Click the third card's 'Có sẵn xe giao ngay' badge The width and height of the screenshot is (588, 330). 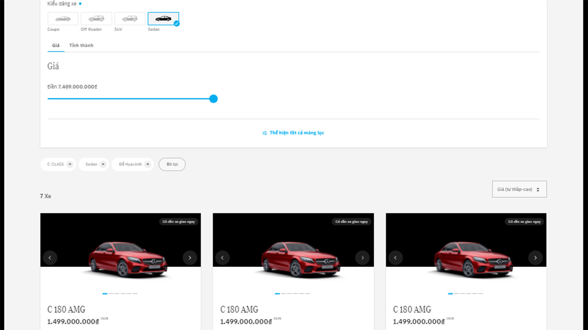[524, 221]
